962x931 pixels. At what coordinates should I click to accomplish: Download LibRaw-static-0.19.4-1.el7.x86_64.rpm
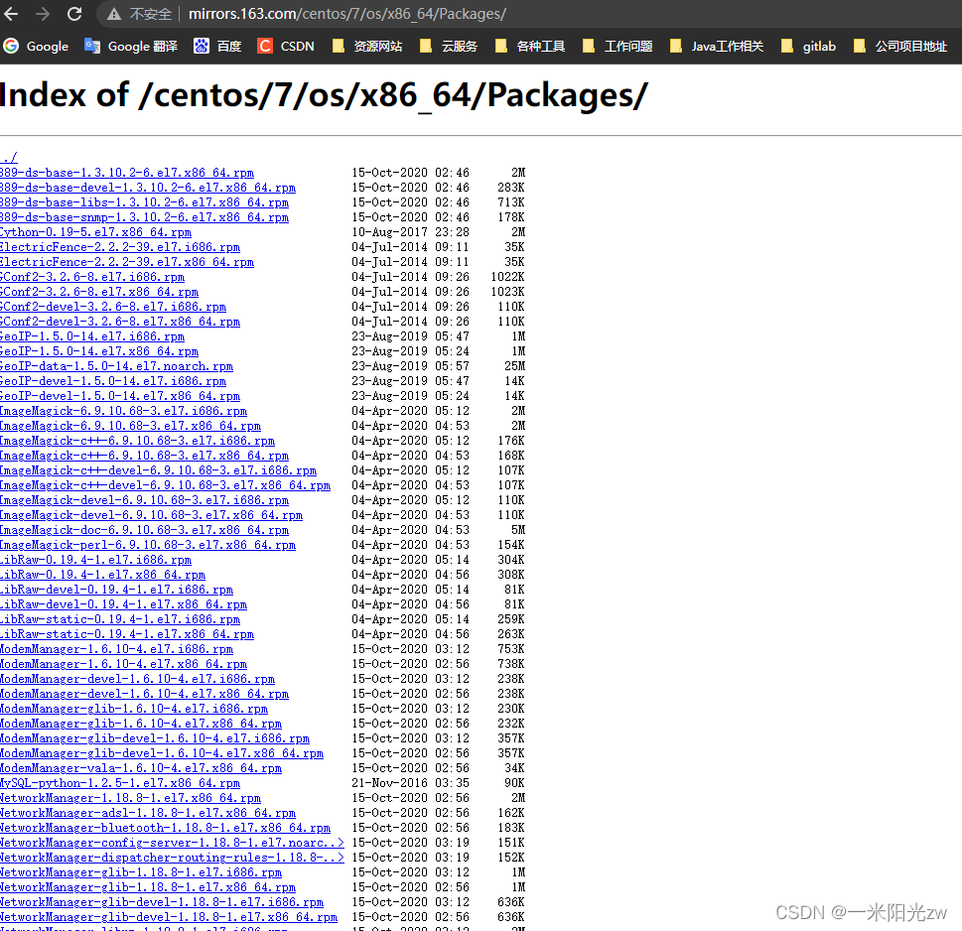point(127,634)
